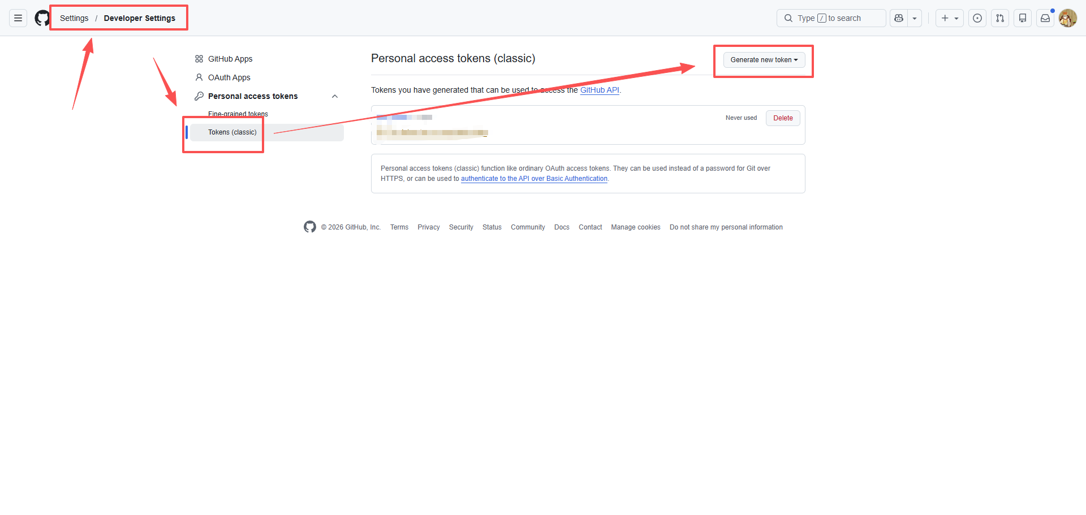Open Copilot chat icon in header

(899, 18)
